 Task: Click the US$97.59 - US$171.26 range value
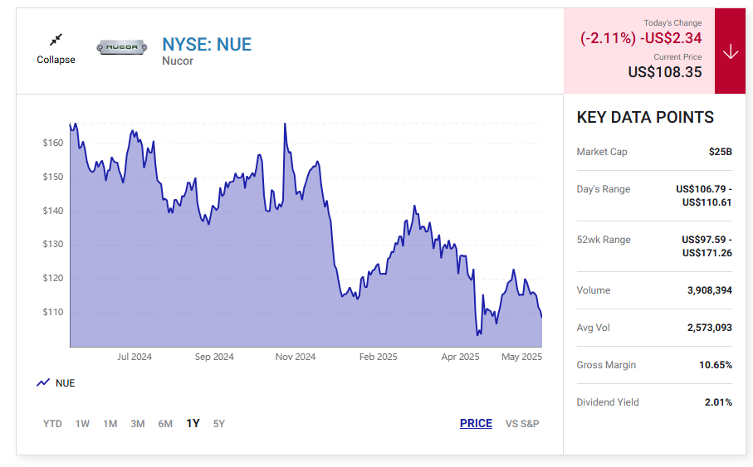707,246
